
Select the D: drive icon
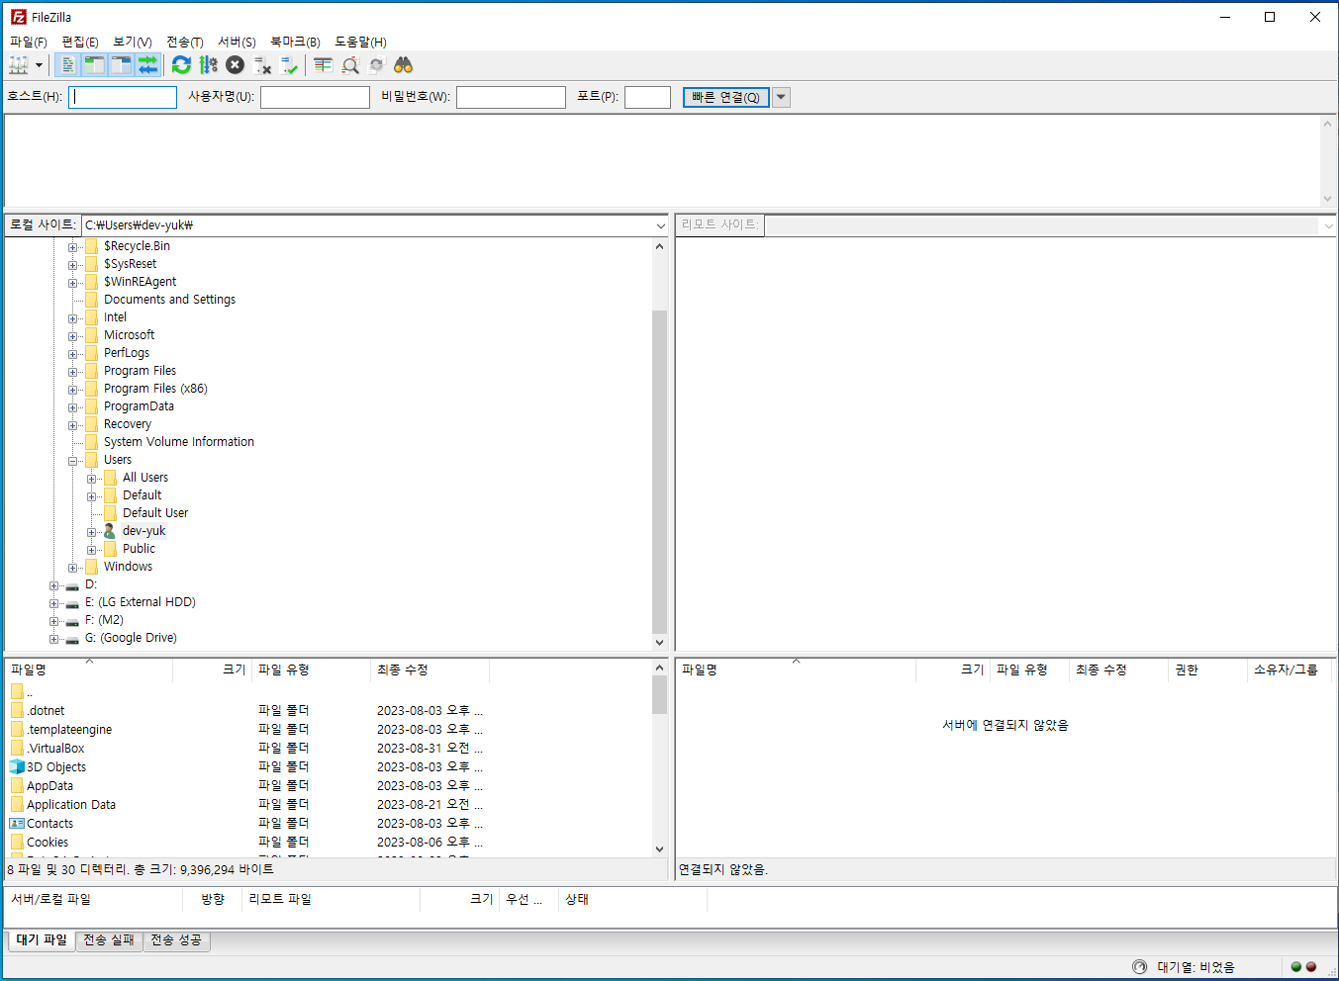coord(72,585)
